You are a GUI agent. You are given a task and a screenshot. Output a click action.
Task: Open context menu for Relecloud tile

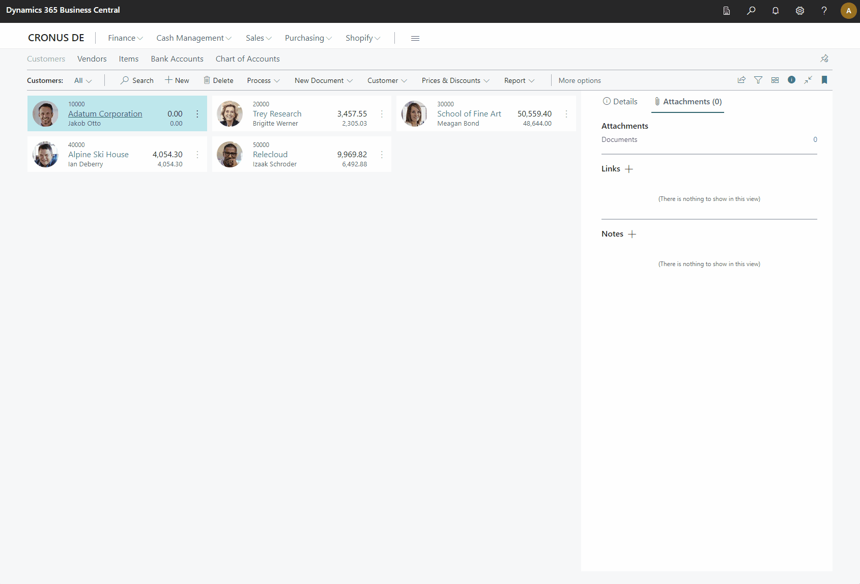coord(382,155)
